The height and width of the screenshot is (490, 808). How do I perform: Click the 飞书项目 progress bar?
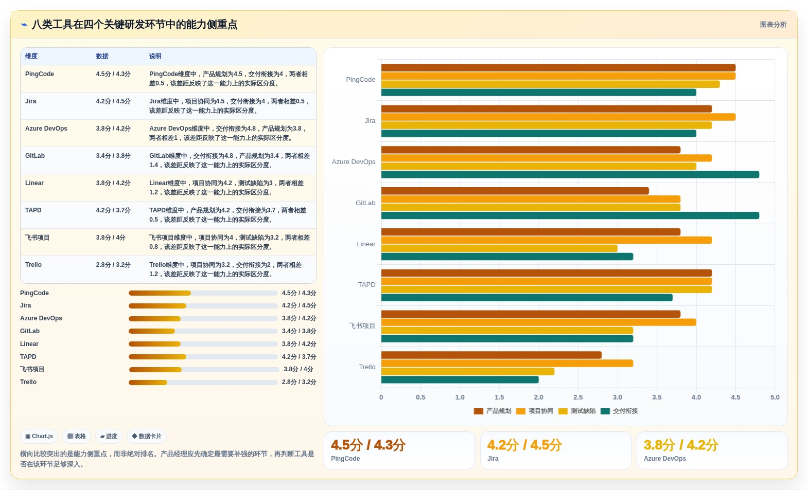pos(204,370)
